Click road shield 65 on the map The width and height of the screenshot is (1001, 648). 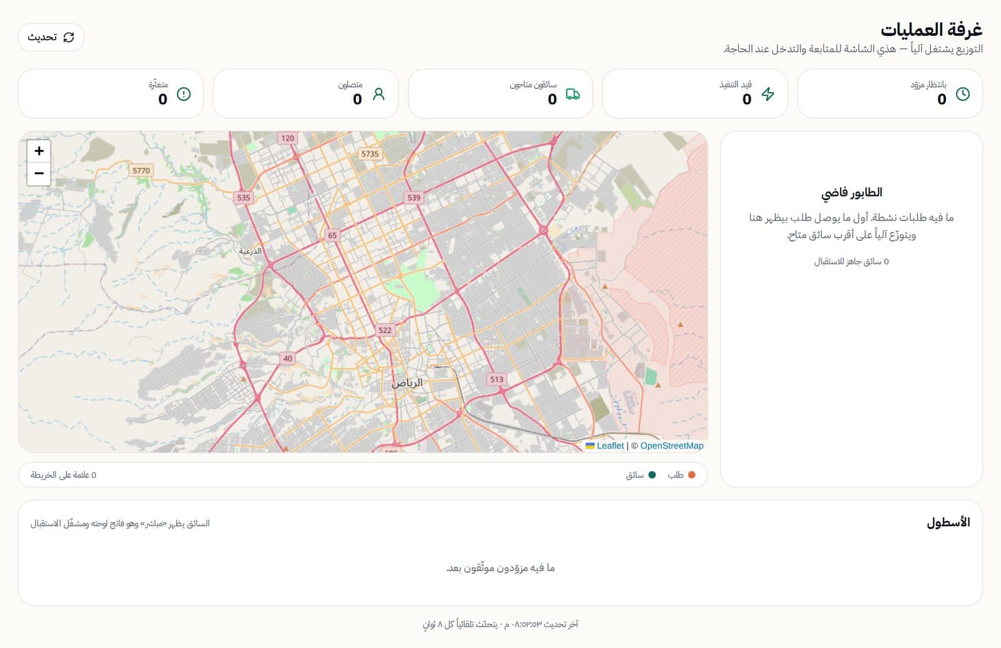(332, 235)
